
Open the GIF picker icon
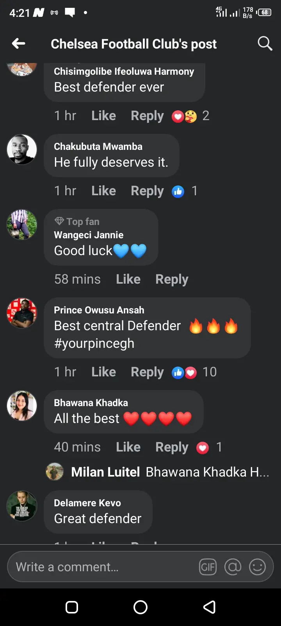[208, 567]
